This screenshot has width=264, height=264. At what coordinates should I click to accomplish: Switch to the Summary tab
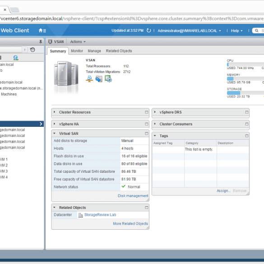pos(58,51)
